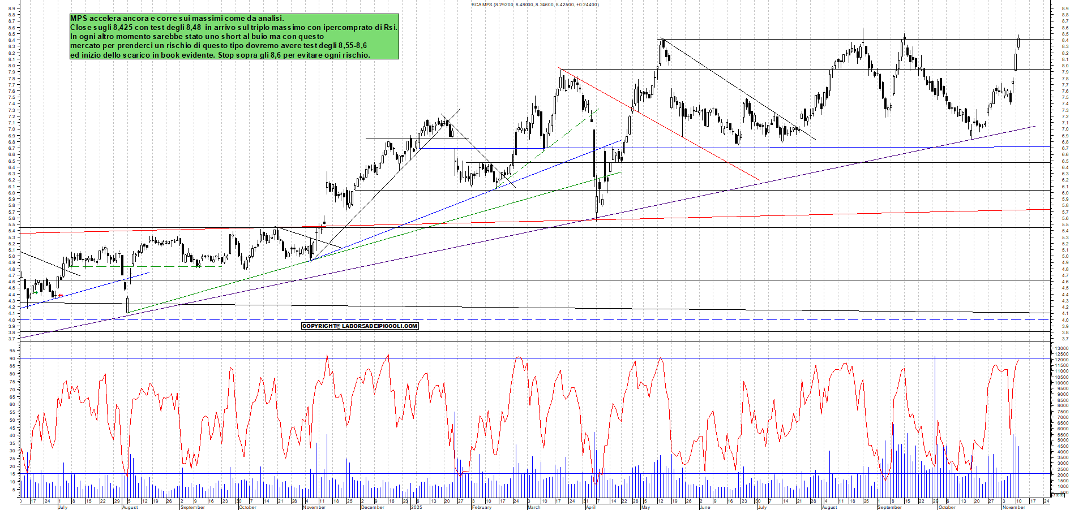Click the COPYRIGHT@ LABORSADEIPICCOLI.COM label
Image resolution: width=1070 pixels, height=510 pixels.
coord(361,326)
